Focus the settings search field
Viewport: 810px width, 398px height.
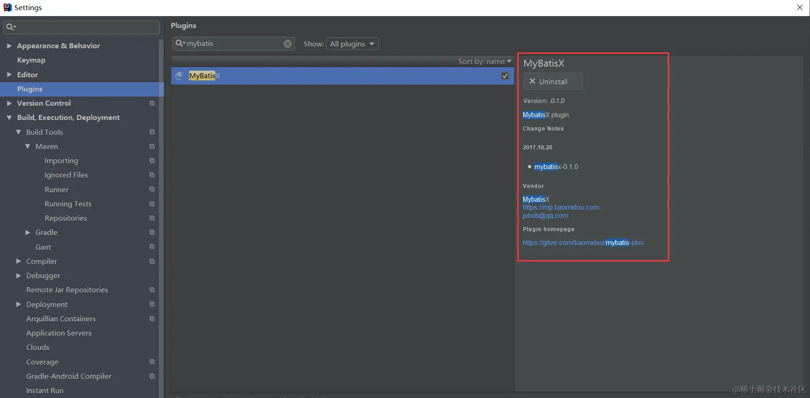[x=81, y=27]
